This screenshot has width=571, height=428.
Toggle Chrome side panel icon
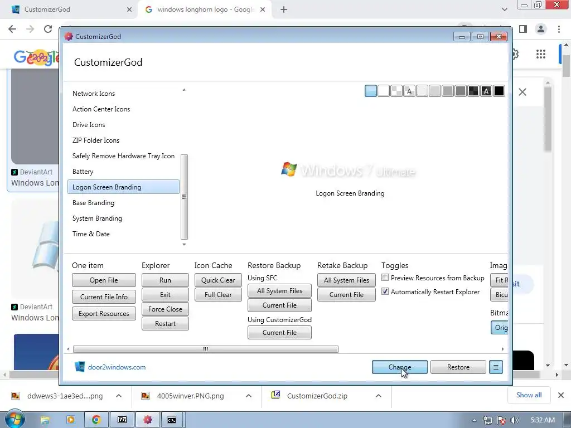[x=523, y=29]
